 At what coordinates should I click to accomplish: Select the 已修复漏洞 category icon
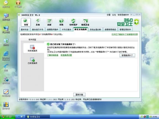point(32,61)
